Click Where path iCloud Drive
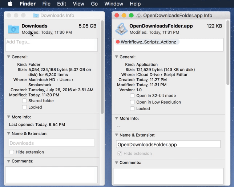 coord(148,75)
